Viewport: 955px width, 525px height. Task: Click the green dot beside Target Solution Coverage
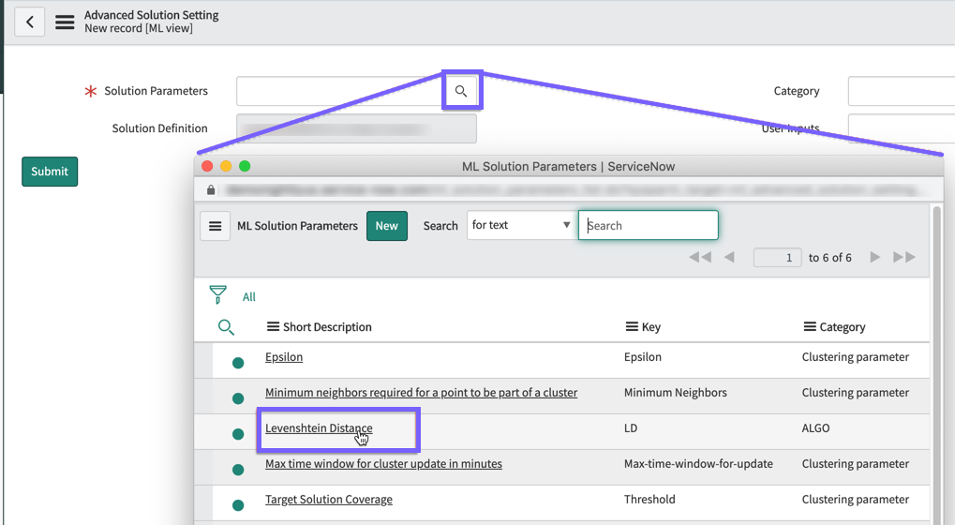click(x=238, y=505)
